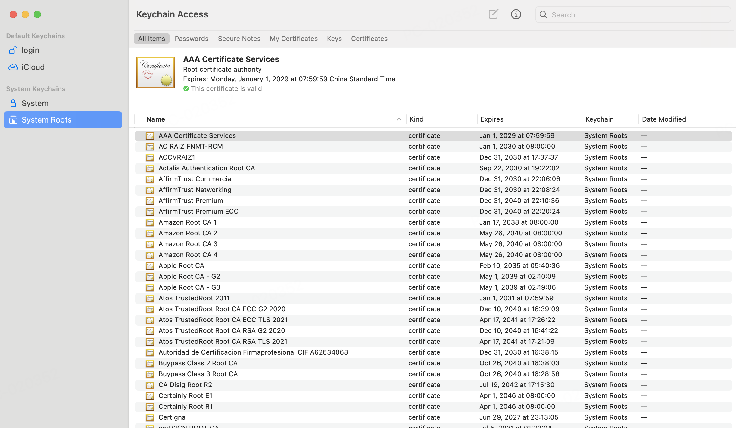Select System Roots keychain in sidebar
The width and height of the screenshot is (736, 428).
63,120
